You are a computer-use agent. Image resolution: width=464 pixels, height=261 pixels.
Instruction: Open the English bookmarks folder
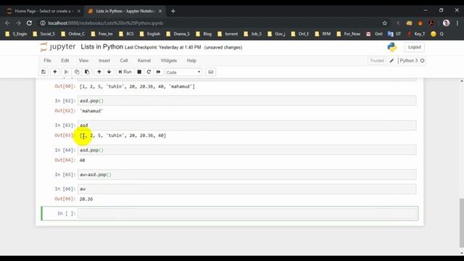click(x=150, y=34)
